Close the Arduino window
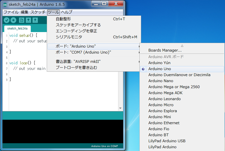 (x=116, y=4)
